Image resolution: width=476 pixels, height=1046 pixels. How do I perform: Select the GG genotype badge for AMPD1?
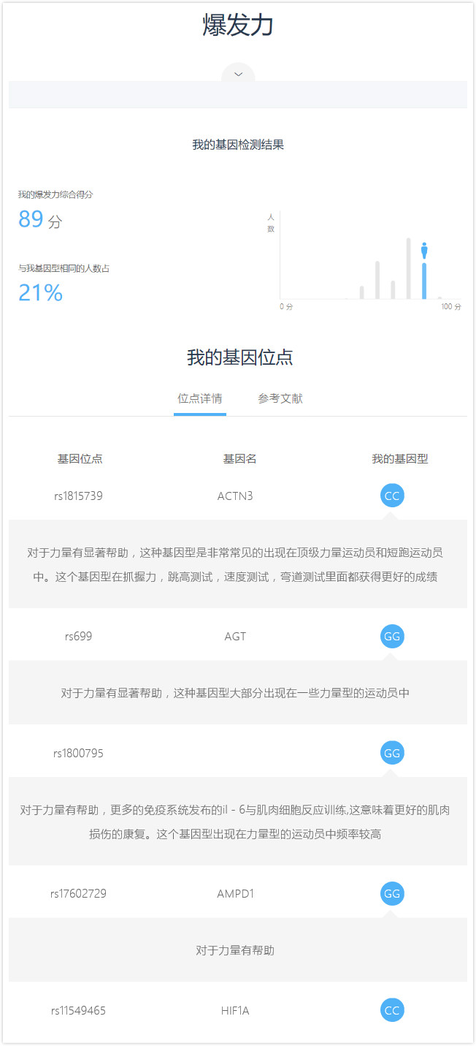392,893
